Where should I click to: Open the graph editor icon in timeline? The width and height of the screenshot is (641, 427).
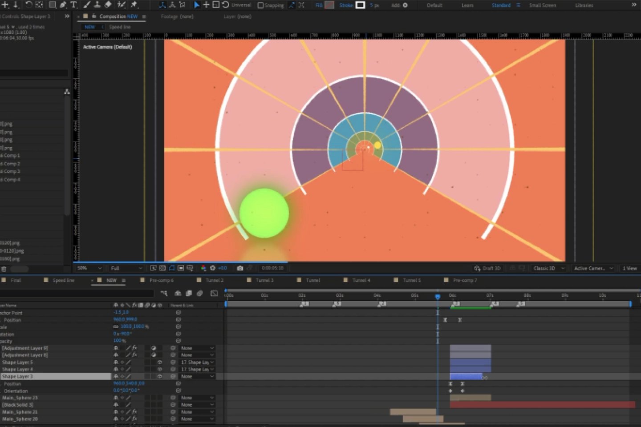[x=214, y=294]
